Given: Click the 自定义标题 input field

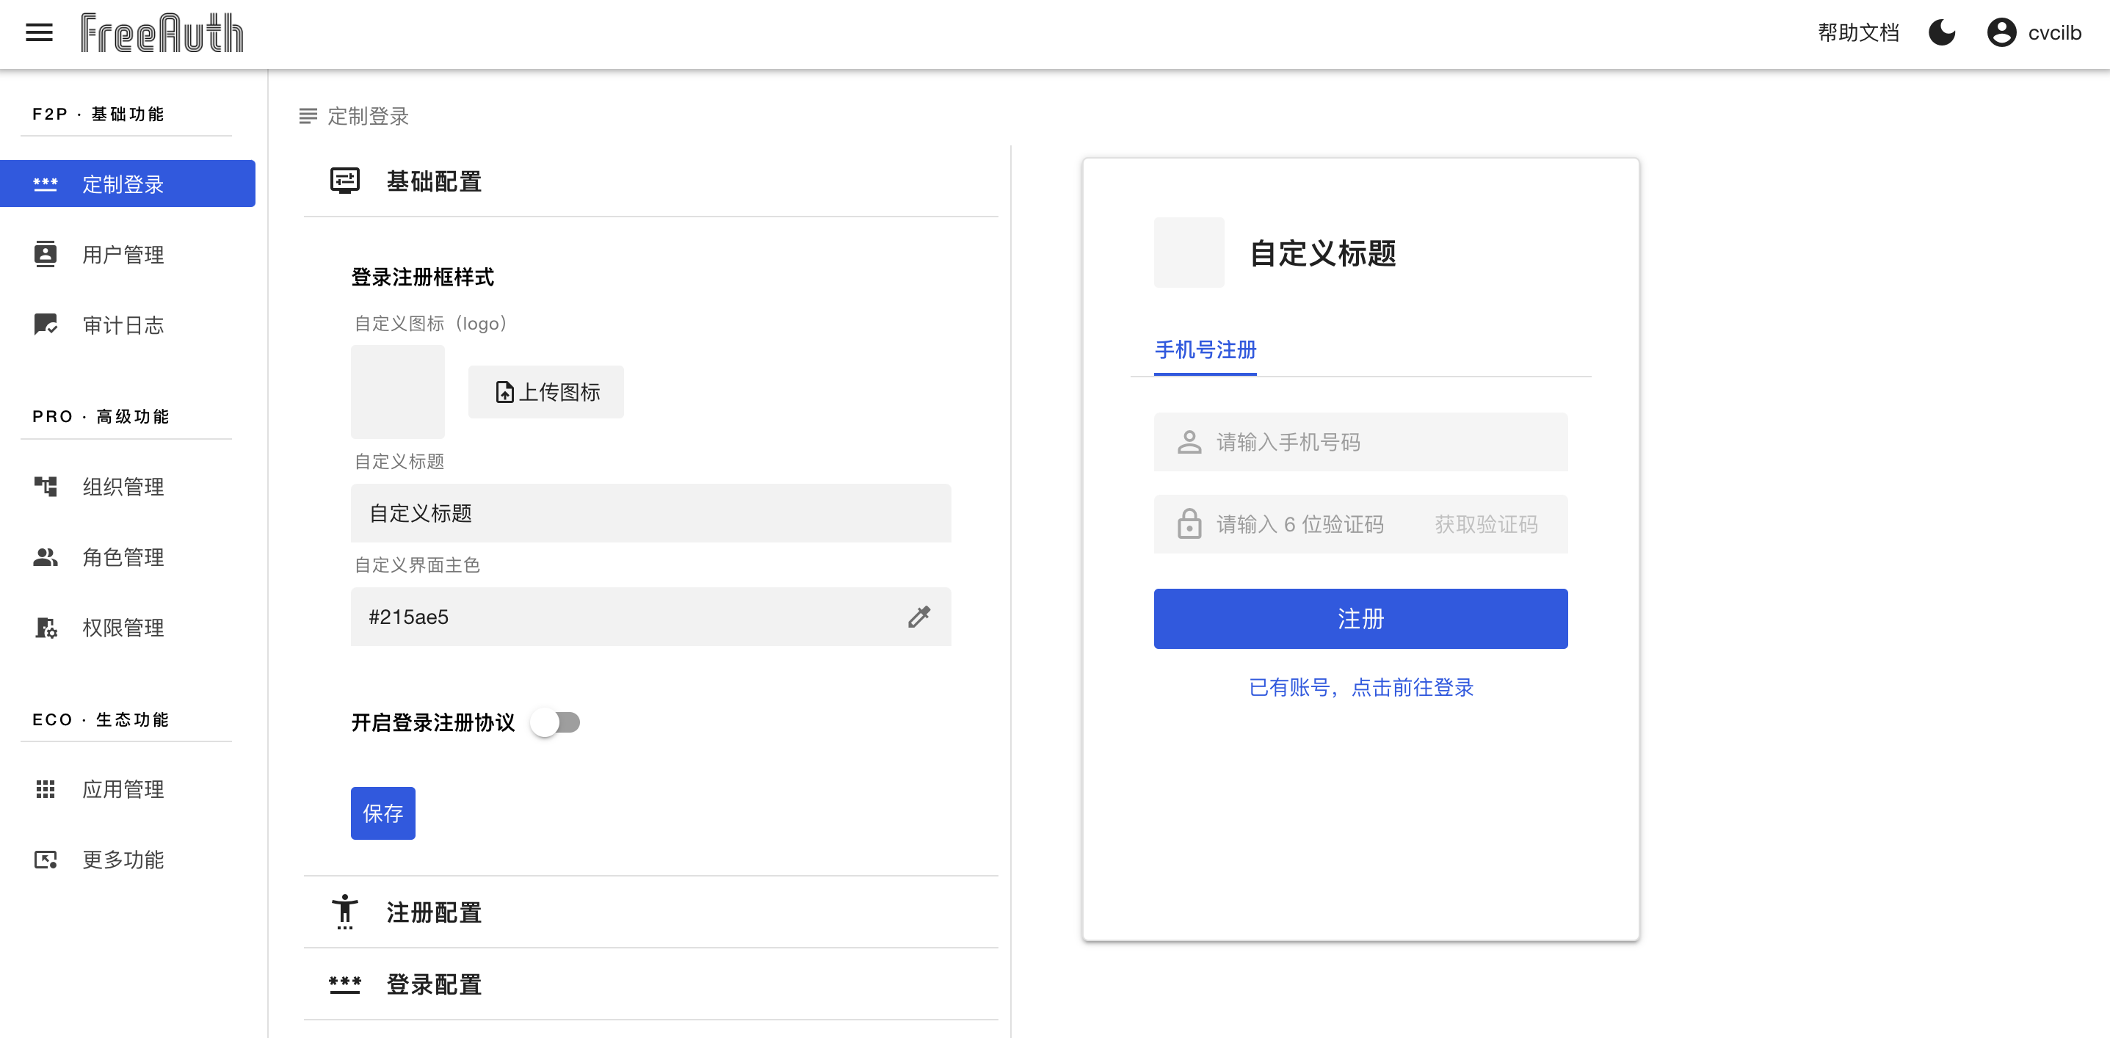Looking at the screenshot, I should [x=653, y=512].
